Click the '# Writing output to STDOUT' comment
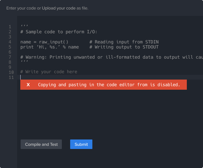This screenshot has width=203, height=168. (x=124, y=47)
